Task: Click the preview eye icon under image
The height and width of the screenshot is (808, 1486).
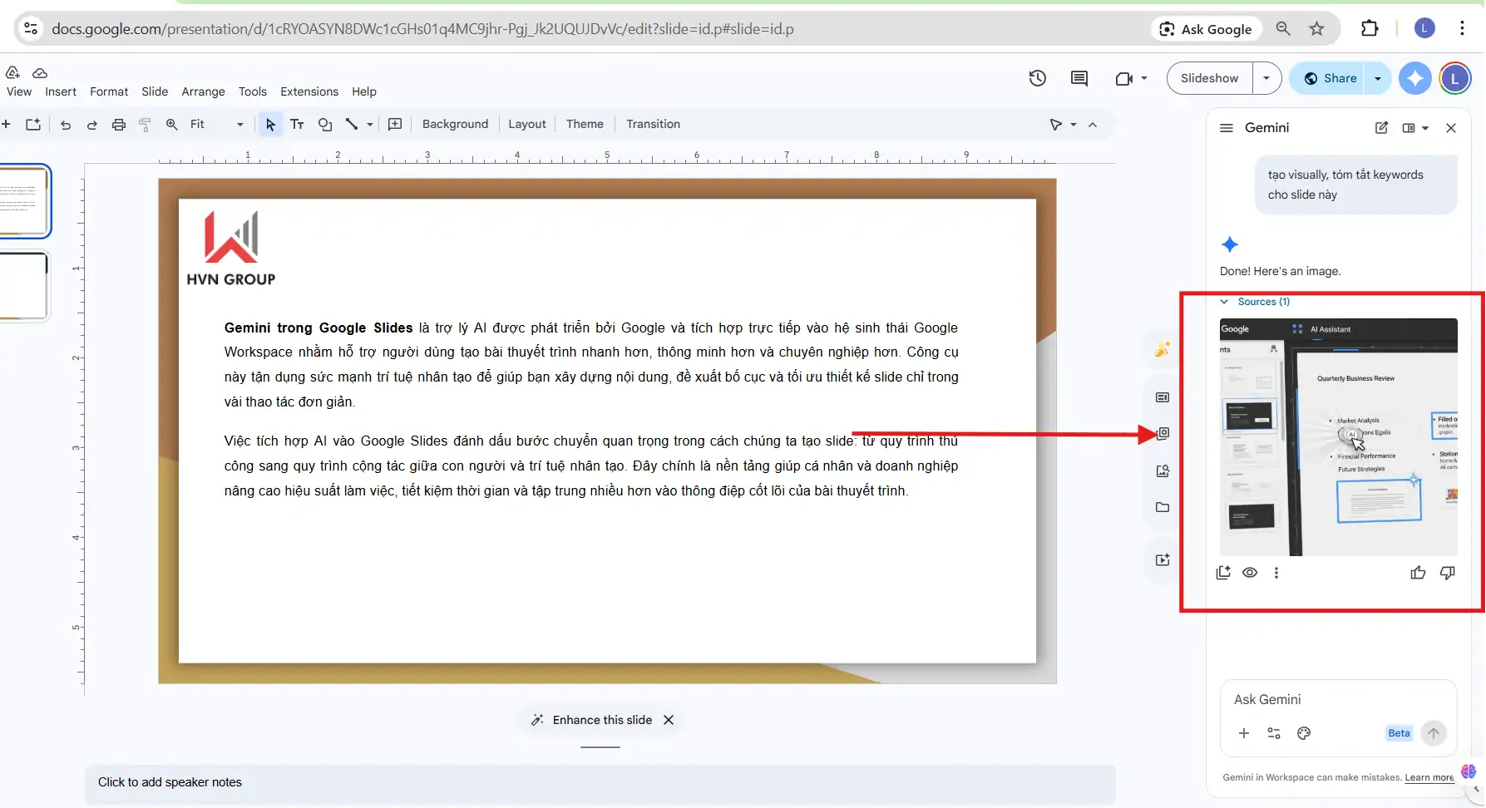Action: [1250, 573]
